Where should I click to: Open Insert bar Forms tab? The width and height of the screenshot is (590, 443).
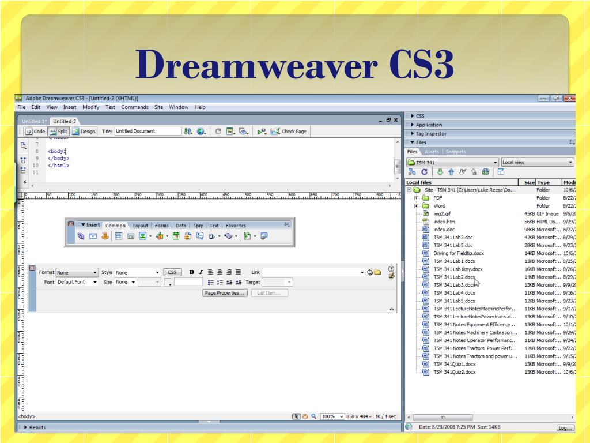pyautogui.click(x=161, y=226)
